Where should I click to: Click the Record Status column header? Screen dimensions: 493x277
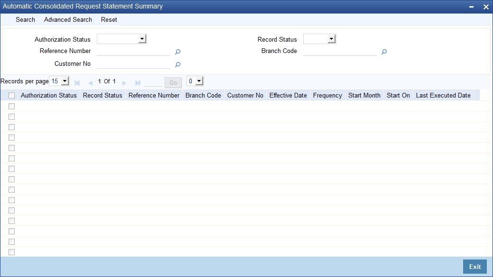(x=102, y=95)
